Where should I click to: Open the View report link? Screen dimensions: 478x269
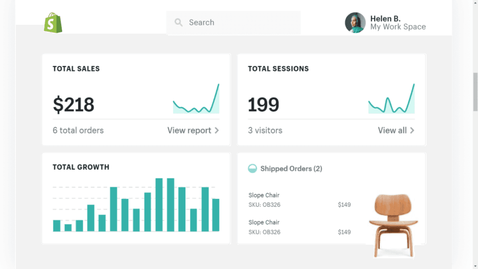[x=190, y=130]
